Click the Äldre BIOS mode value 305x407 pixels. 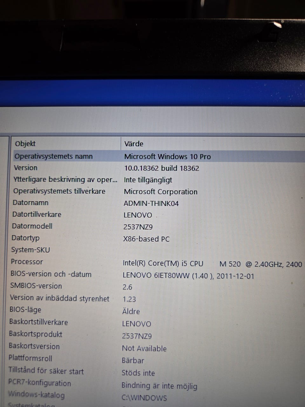pyautogui.click(x=131, y=311)
